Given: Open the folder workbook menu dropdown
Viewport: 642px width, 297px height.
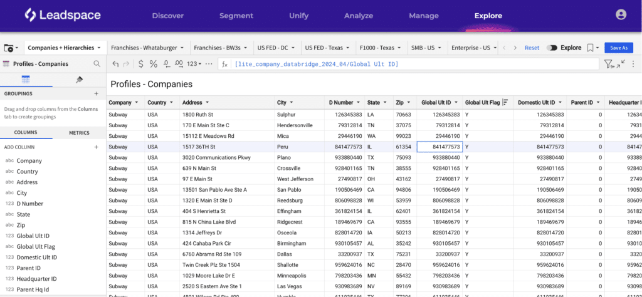Looking at the screenshot, I should click(11, 48).
